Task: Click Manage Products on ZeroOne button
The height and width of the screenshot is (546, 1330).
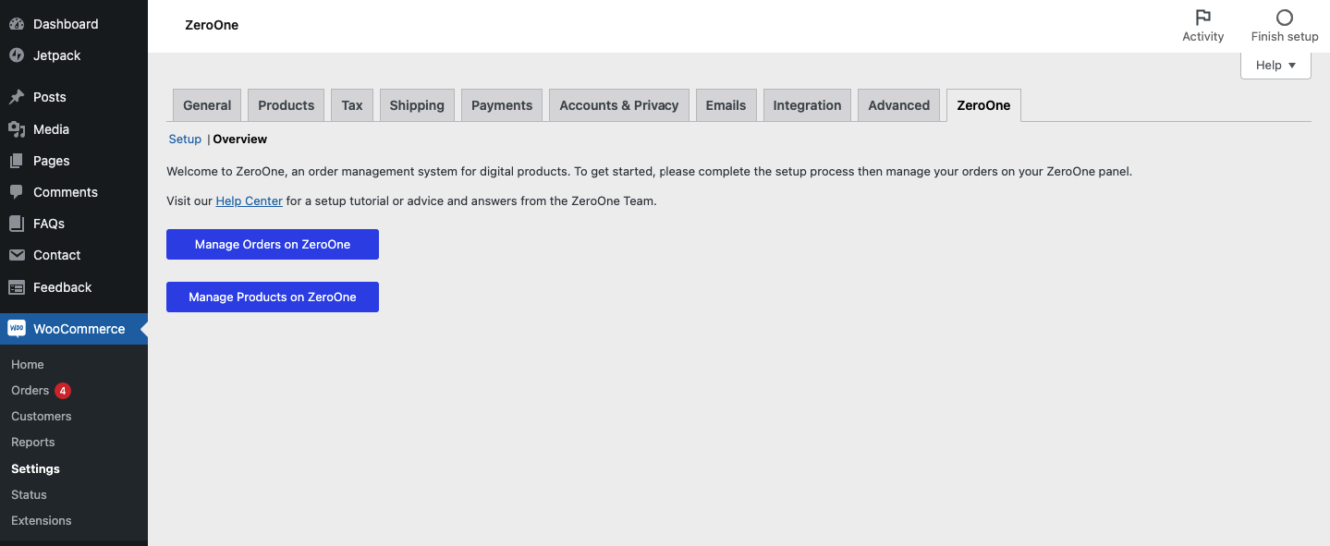Action: [273, 297]
